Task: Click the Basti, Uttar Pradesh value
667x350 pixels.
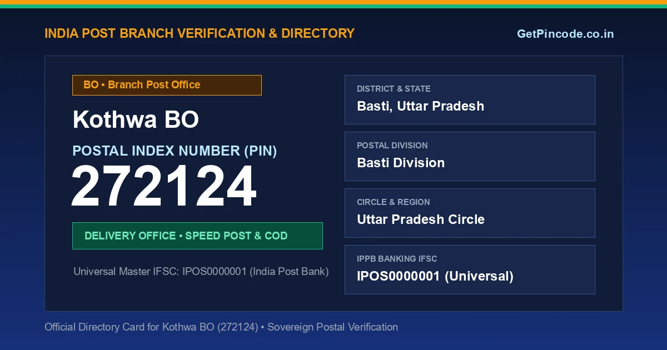Action: click(420, 106)
